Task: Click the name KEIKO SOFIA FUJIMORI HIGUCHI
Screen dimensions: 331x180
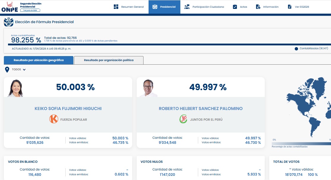Action: click(68, 109)
